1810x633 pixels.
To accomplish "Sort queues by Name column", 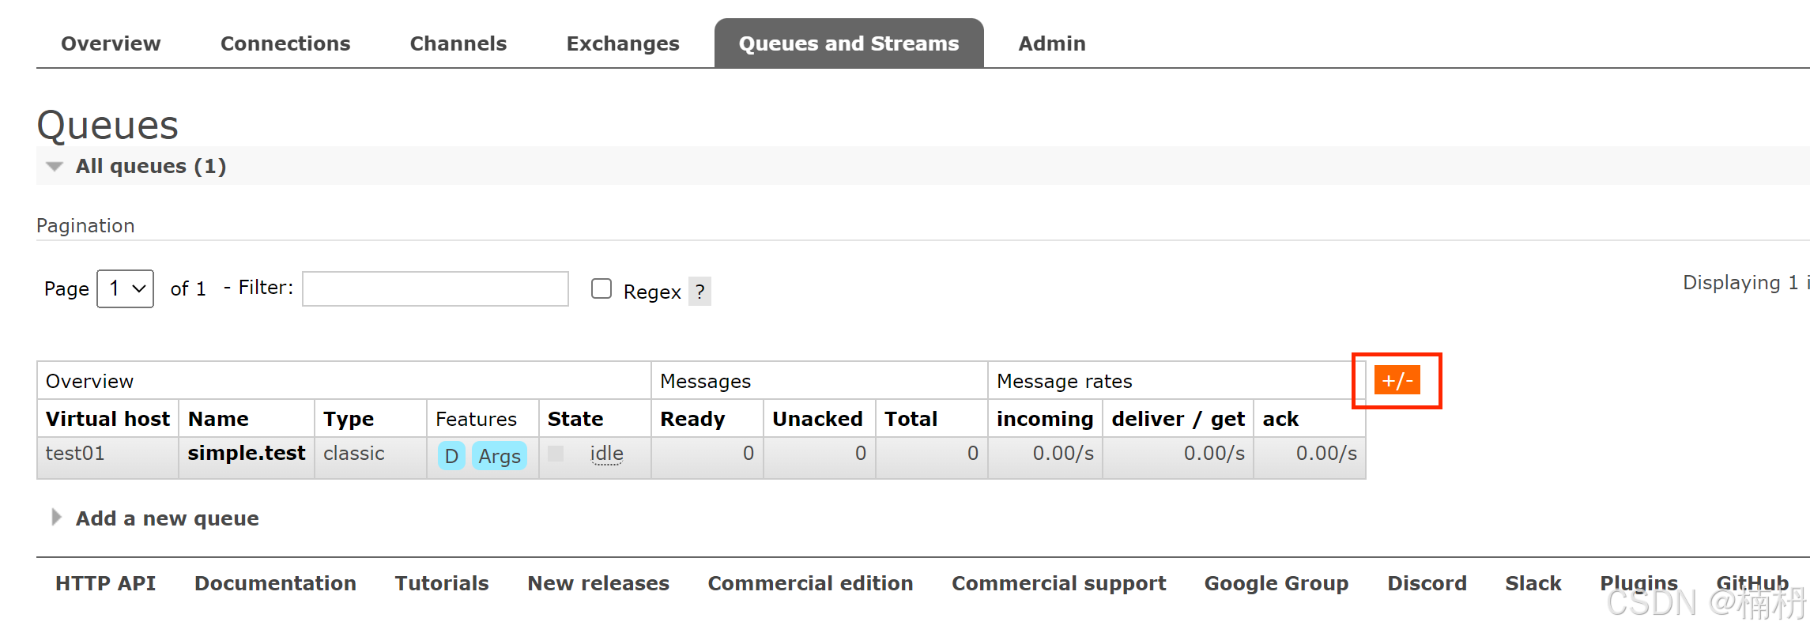I will tap(218, 419).
